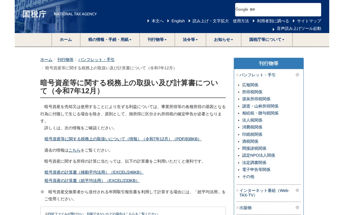Expand 税の情報・手続・用紙 dropdown menu

[110, 40]
